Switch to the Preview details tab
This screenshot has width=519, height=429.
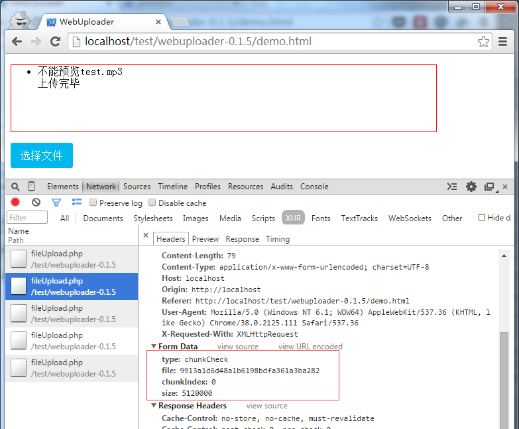205,238
